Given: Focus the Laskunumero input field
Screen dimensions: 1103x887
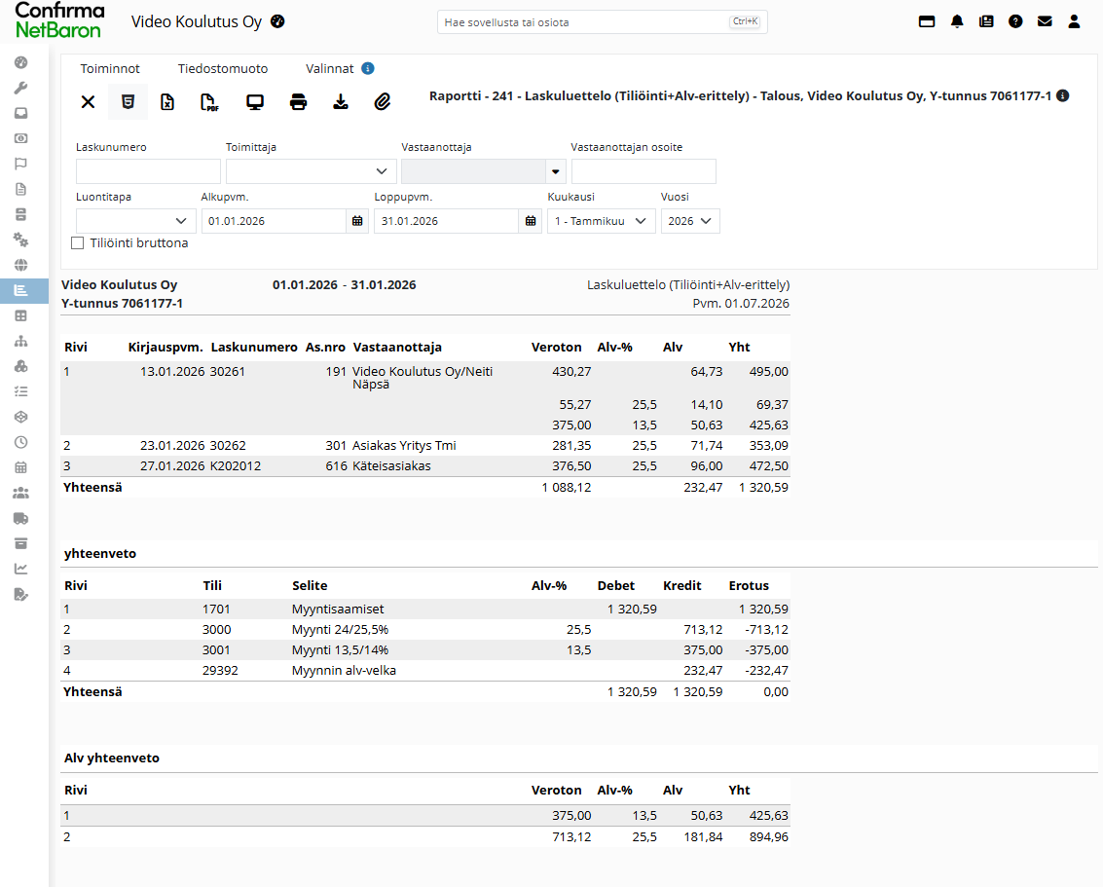Looking at the screenshot, I should [x=148, y=171].
